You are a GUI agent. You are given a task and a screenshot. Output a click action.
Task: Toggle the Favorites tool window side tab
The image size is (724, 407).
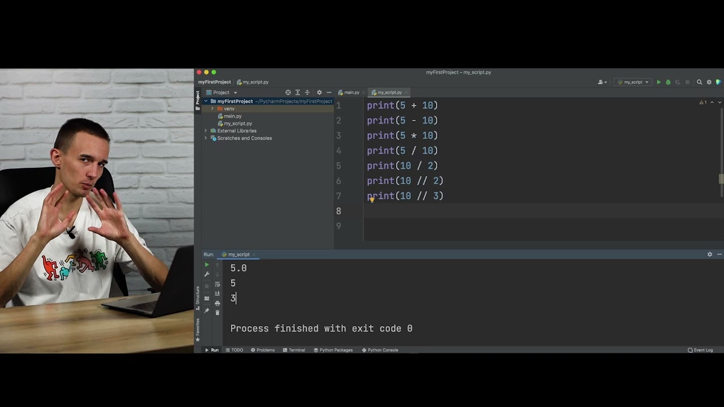[197, 330]
